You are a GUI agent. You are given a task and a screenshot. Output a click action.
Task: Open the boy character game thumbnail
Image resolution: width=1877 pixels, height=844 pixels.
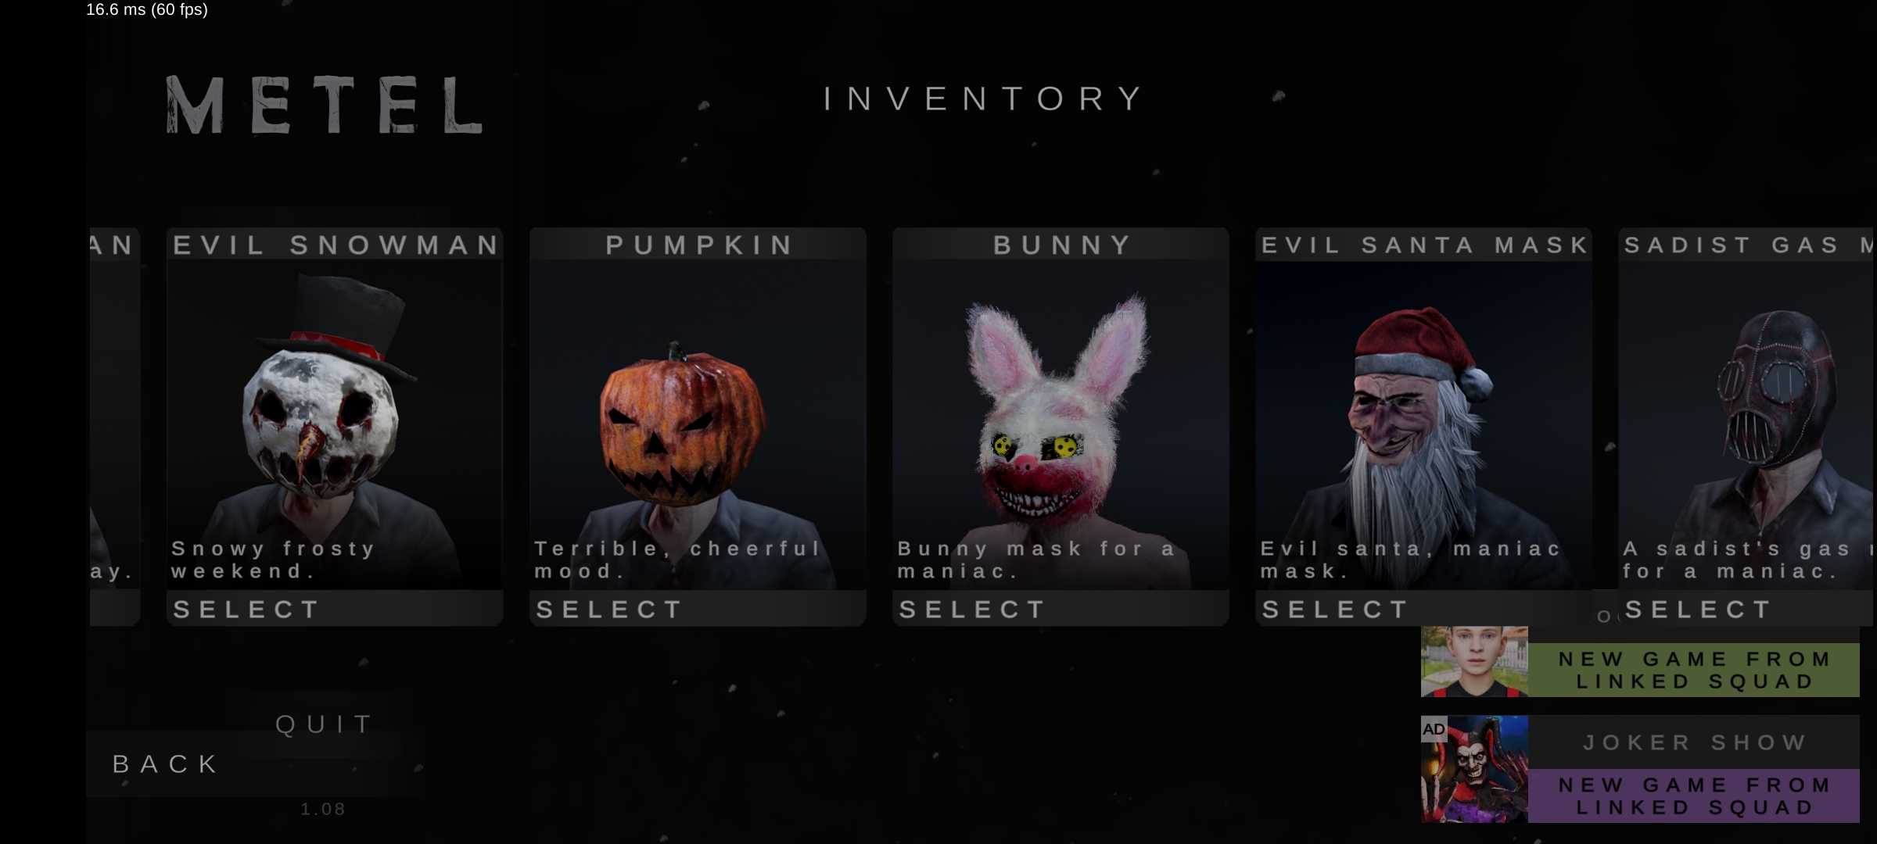1474,662
